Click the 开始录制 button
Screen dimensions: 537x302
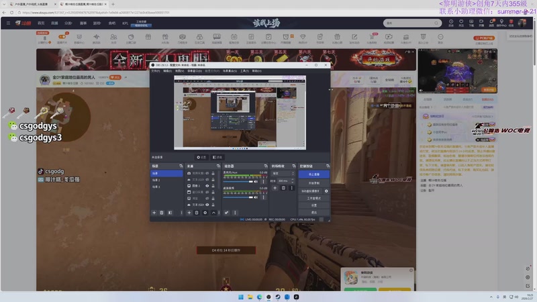[313, 183]
